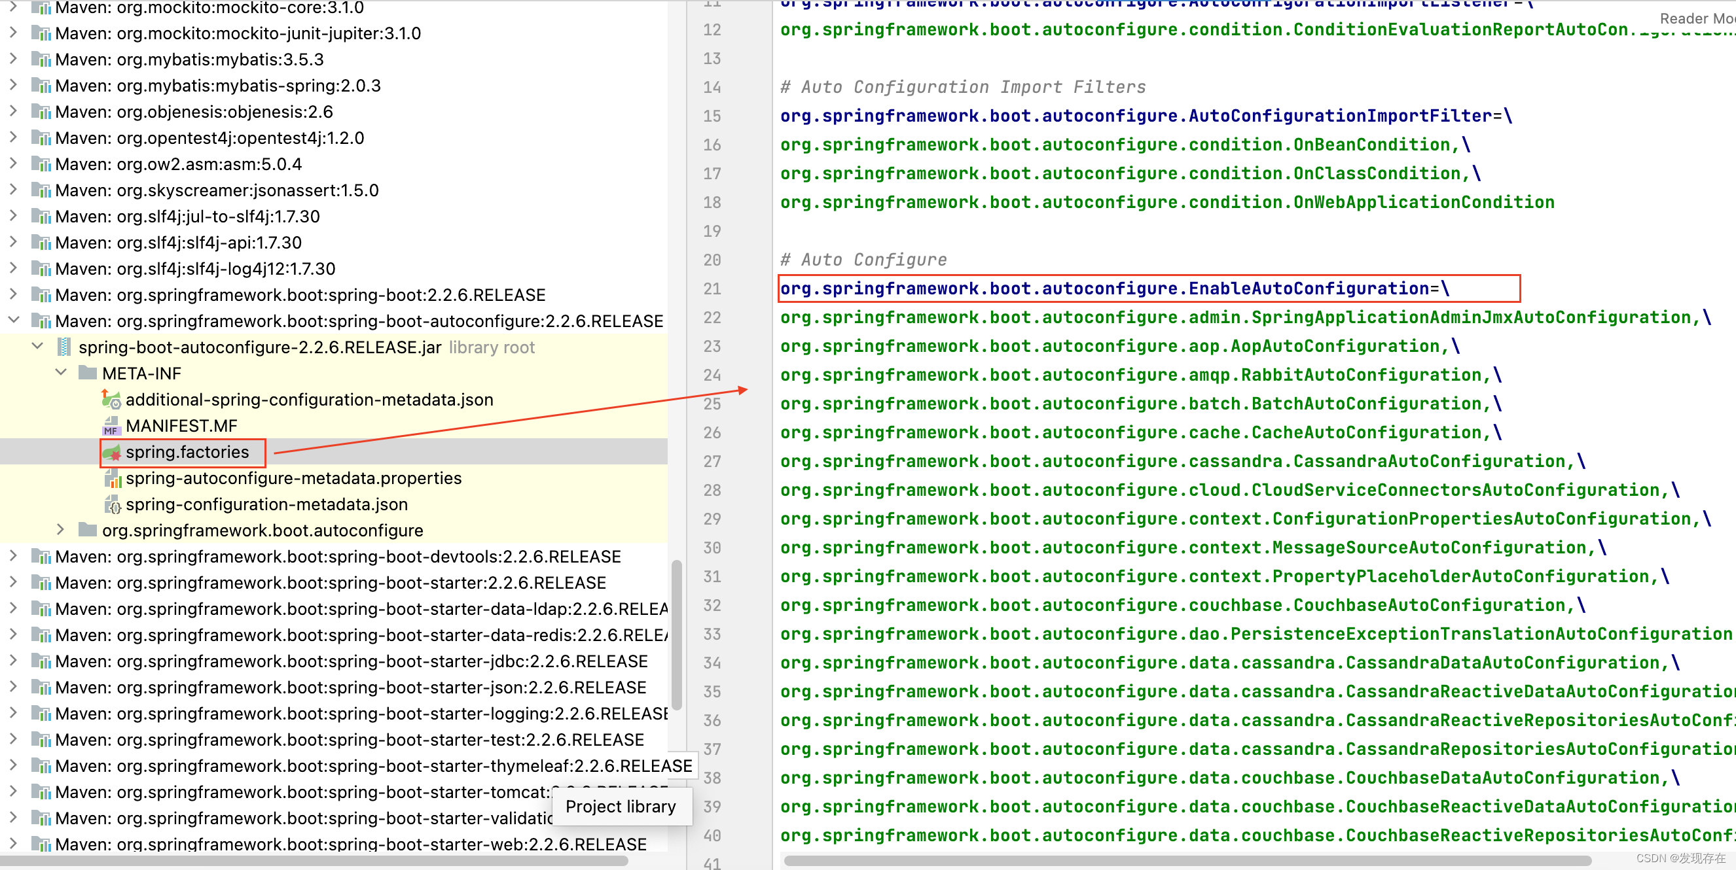This screenshot has width=1736, height=870.
Task: Click gutter line number 30
Action: [712, 548]
